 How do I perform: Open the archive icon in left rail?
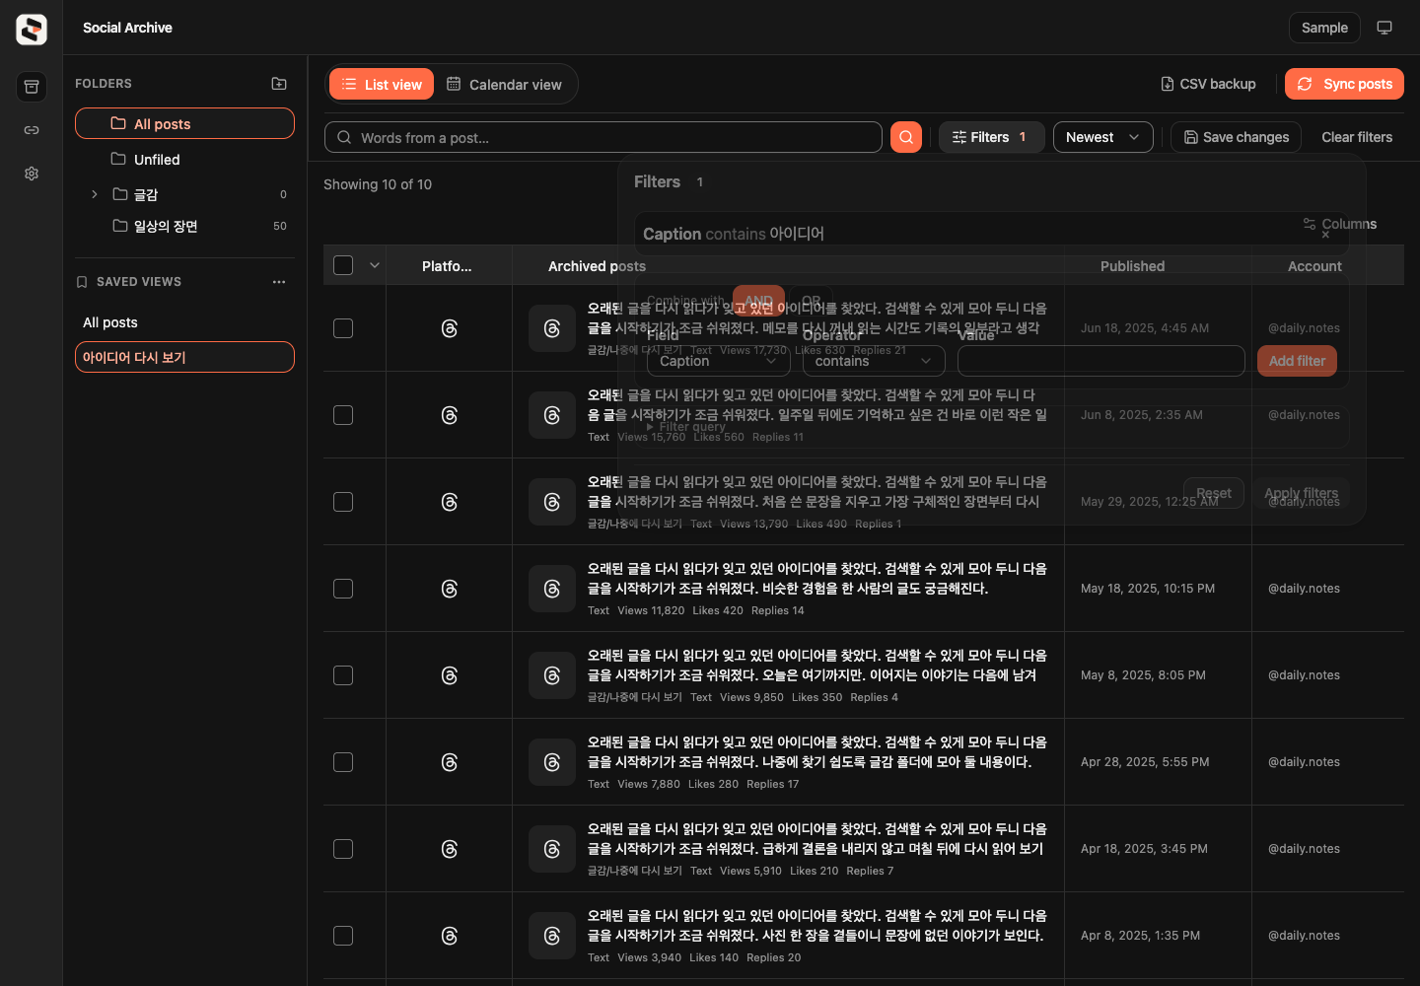click(x=32, y=87)
